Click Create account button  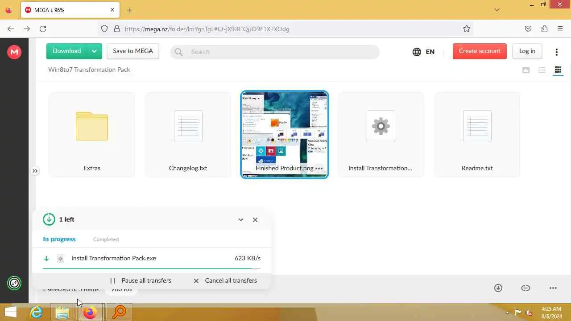480,51
